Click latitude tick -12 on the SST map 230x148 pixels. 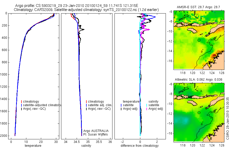[x=170, y=41]
